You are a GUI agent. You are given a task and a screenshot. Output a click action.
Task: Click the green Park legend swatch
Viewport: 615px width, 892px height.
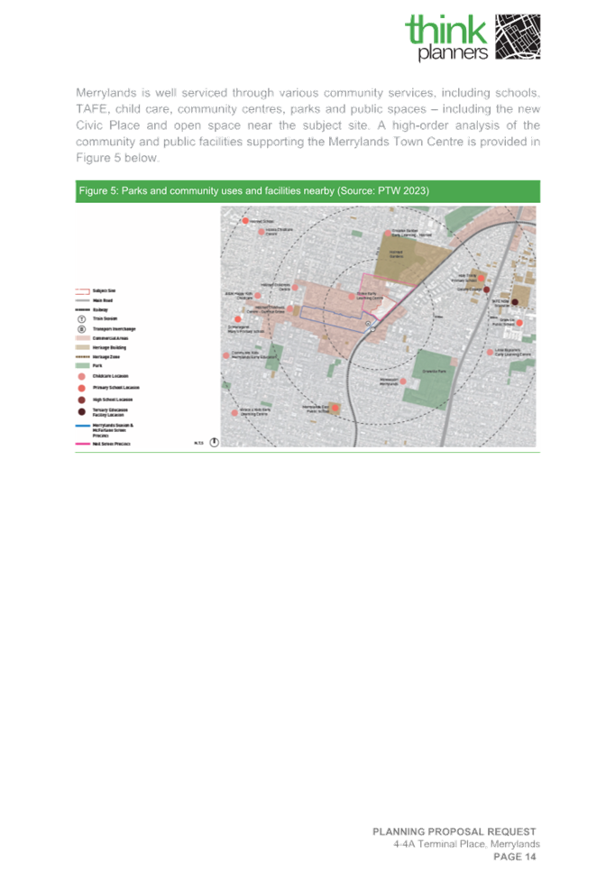[82, 366]
